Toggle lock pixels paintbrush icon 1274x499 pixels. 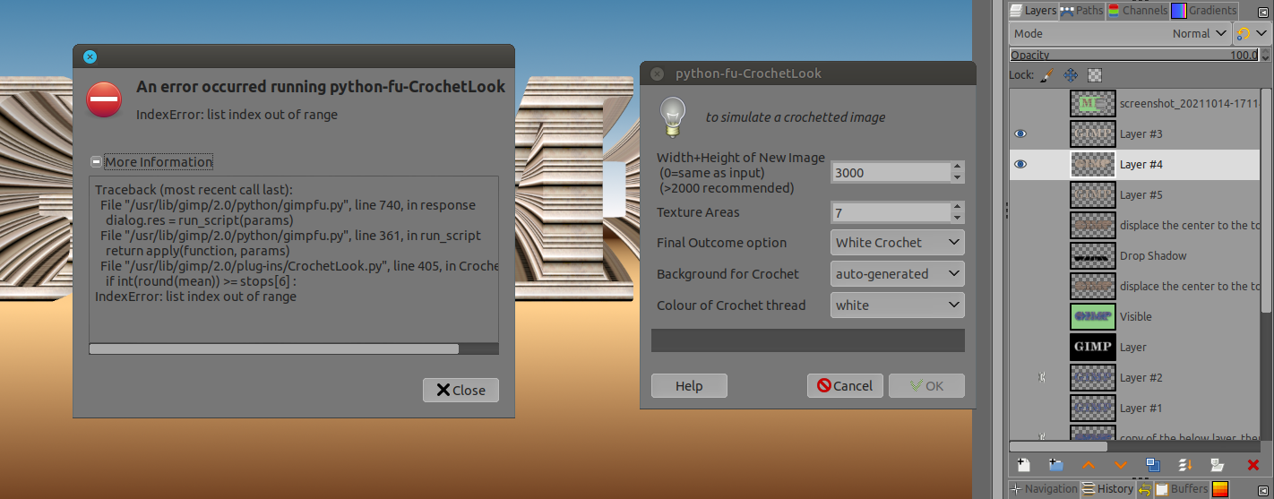[x=1046, y=75]
